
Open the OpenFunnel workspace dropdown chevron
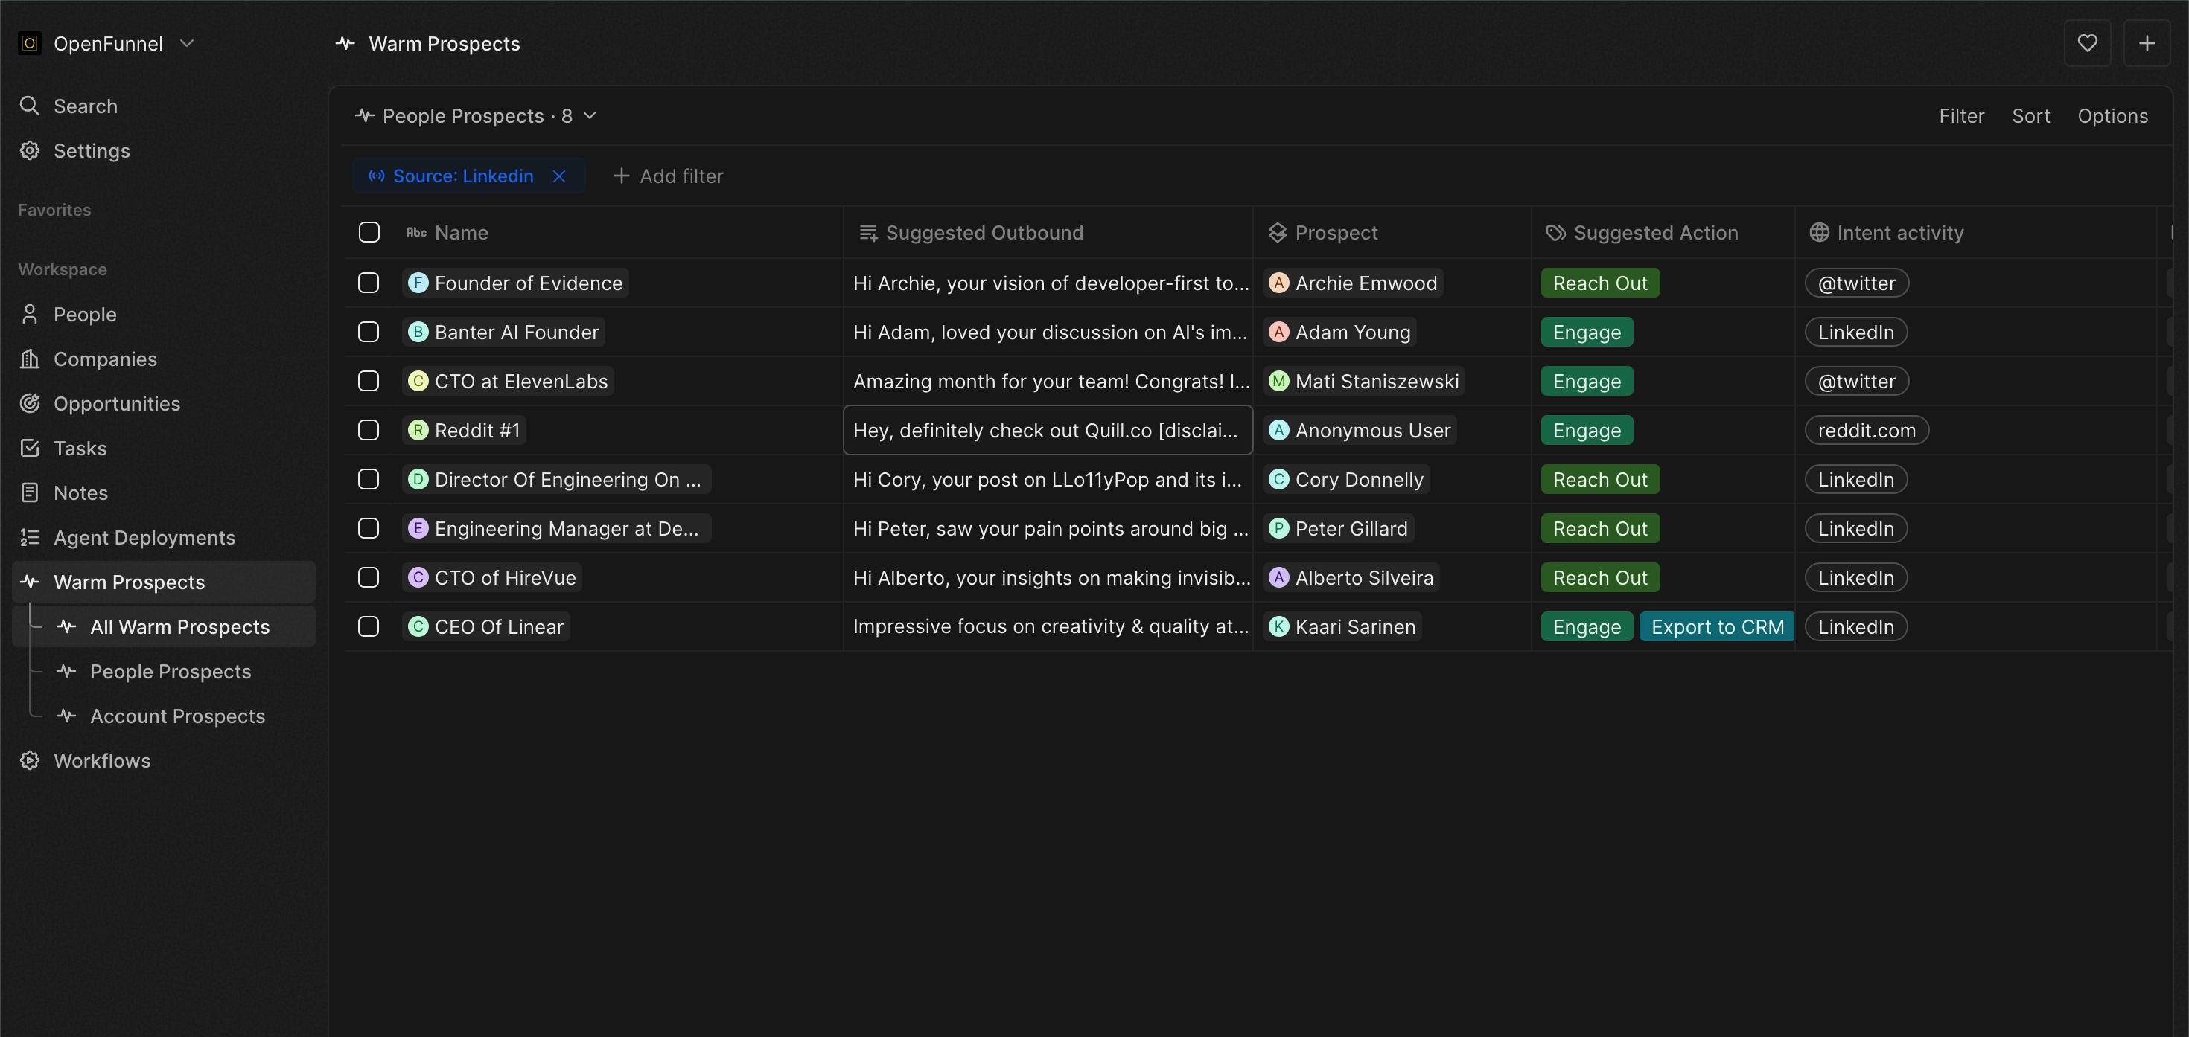click(188, 43)
